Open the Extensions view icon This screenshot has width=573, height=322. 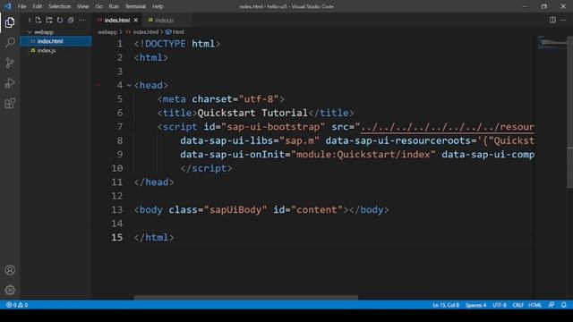tap(10, 104)
